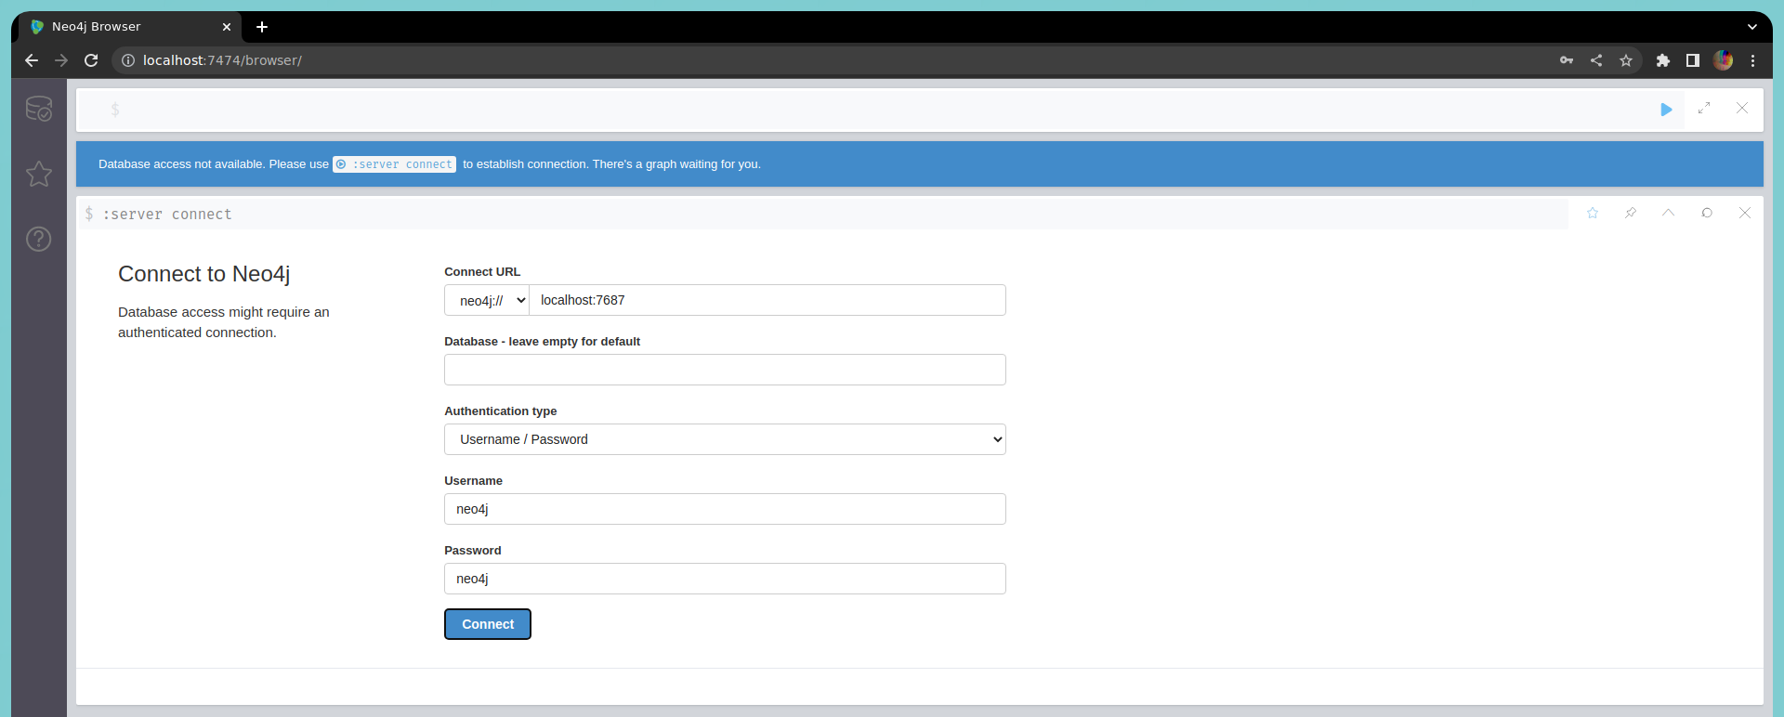
Task: Open saved passwords key icon
Action: [1567, 60]
